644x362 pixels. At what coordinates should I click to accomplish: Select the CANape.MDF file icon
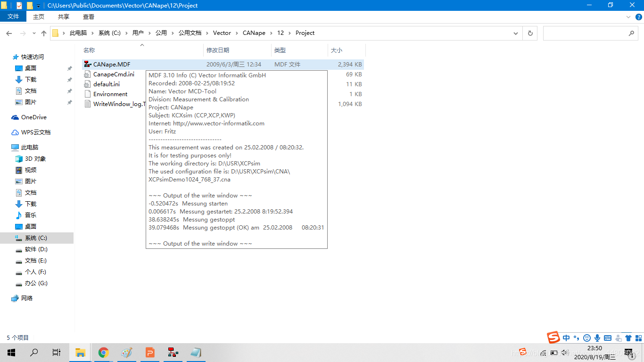[x=87, y=65]
